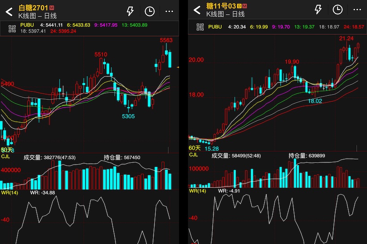Click the 4: 20.34 PUBU value

pyautogui.click(x=237, y=27)
